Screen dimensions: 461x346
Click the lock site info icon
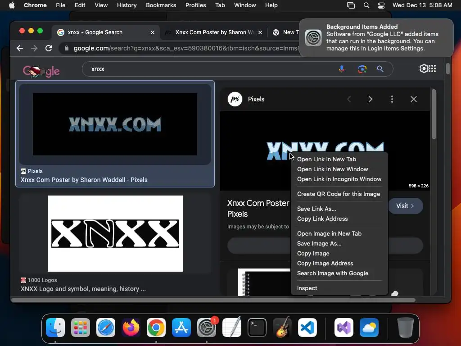(67, 48)
